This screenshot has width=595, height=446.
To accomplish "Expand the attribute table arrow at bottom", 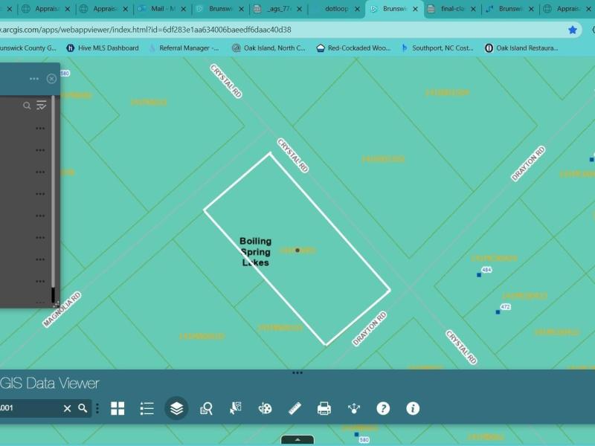I will pos(297,439).
